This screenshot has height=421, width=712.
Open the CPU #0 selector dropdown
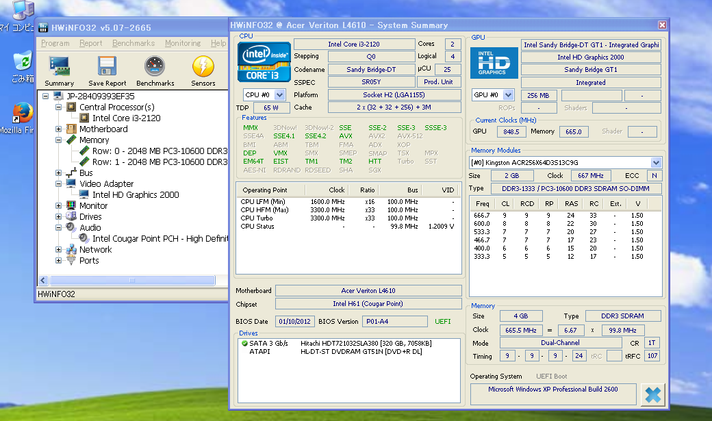point(279,95)
